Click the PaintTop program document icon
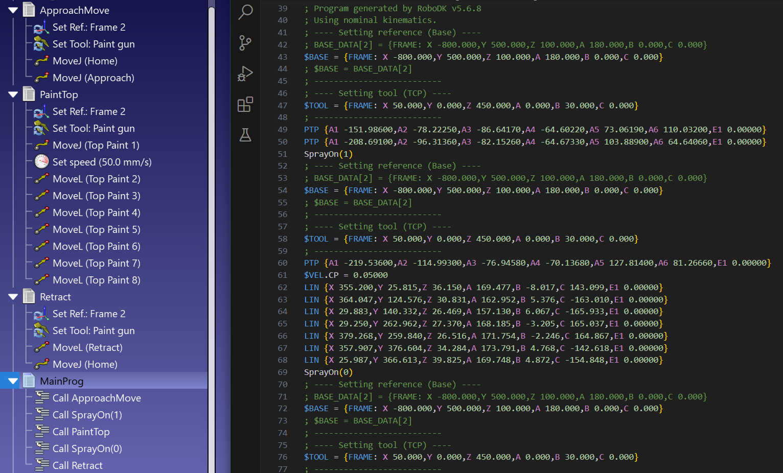This screenshot has width=783, height=473. pyautogui.click(x=29, y=94)
